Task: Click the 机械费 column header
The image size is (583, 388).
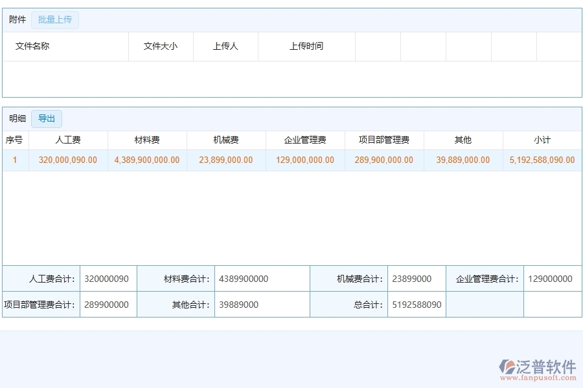Action: pos(225,140)
